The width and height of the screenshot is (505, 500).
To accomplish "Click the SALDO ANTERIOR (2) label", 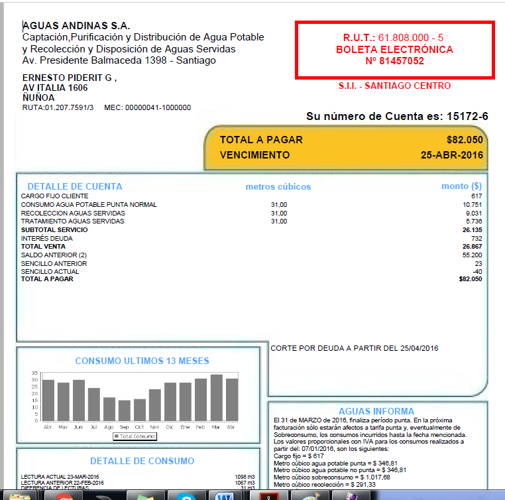I will pyautogui.click(x=54, y=255).
